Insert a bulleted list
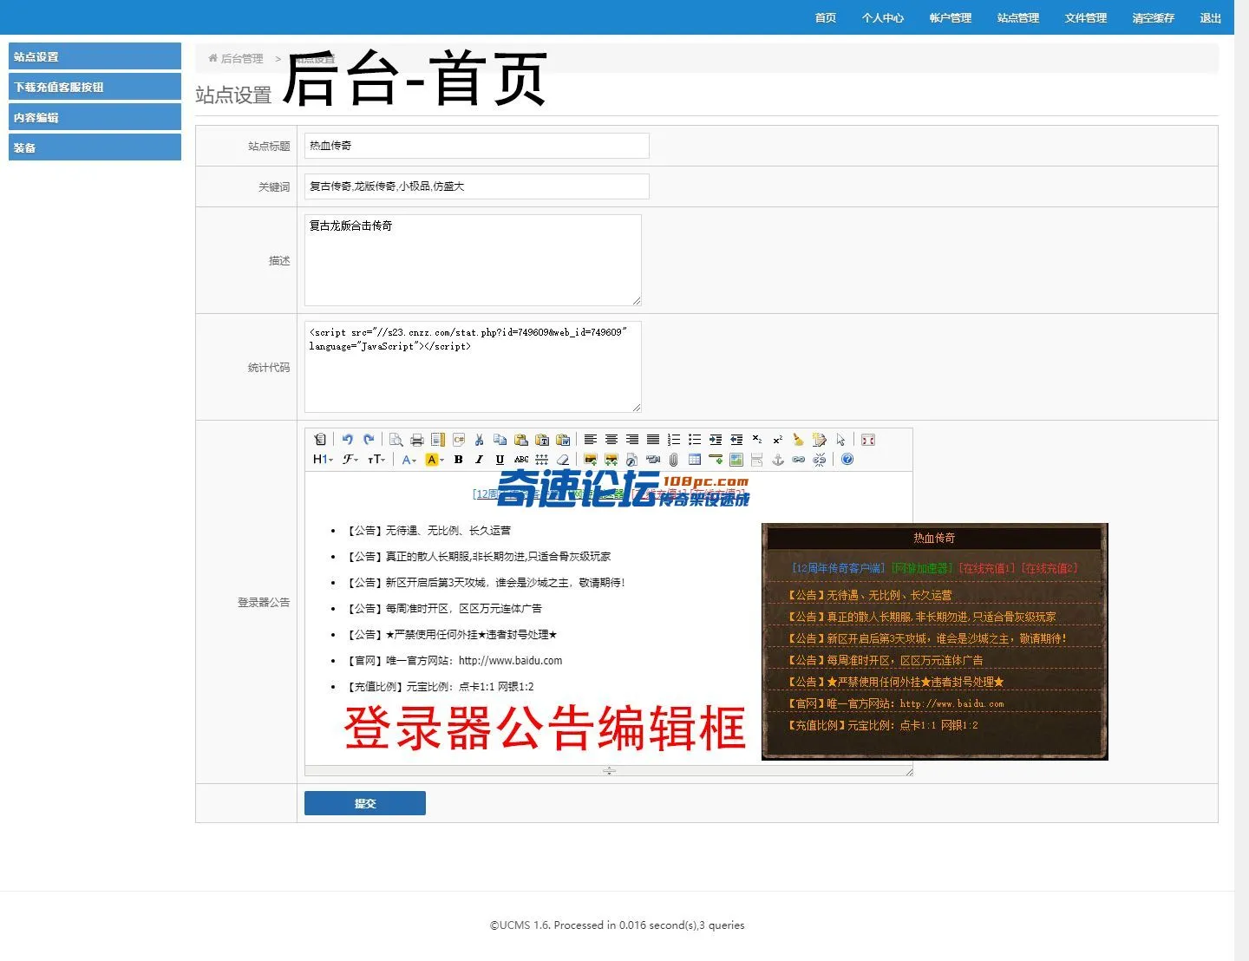The height and width of the screenshot is (961, 1249). click(x=695, y=440)
